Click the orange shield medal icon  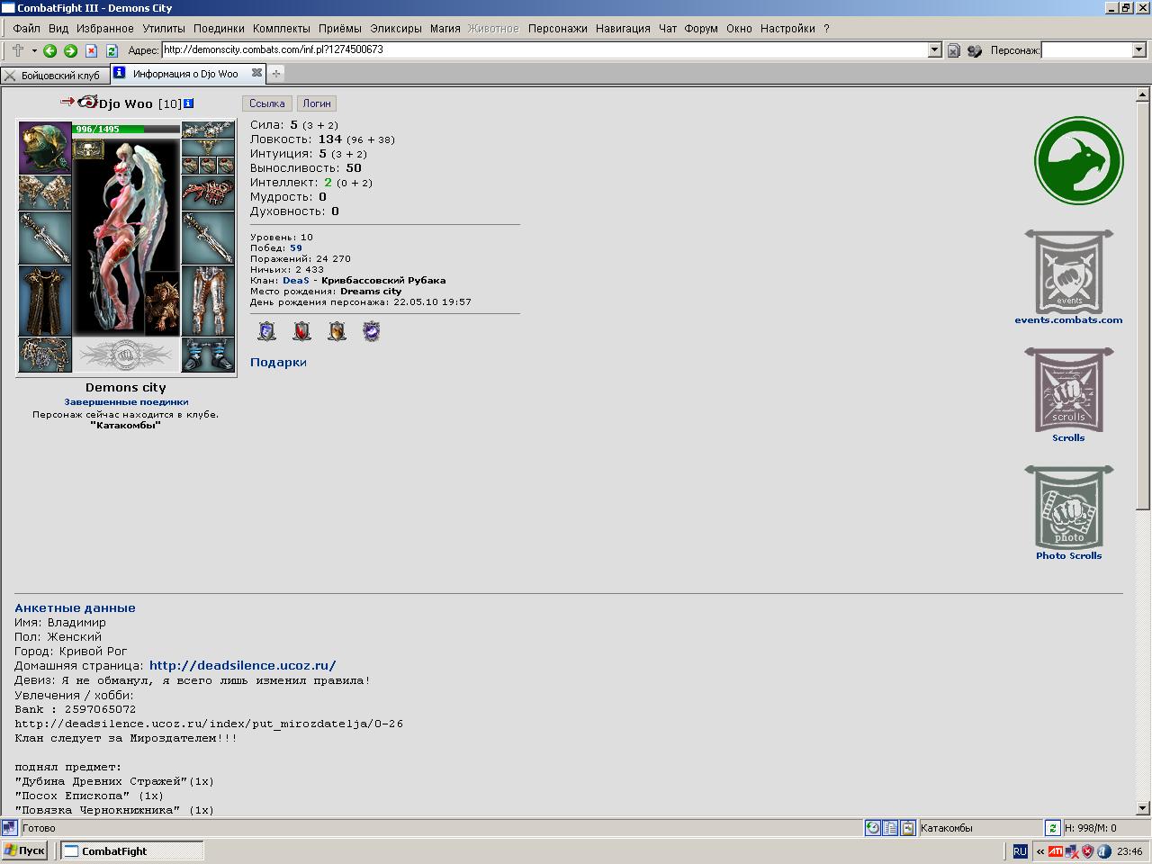[337, 331]
